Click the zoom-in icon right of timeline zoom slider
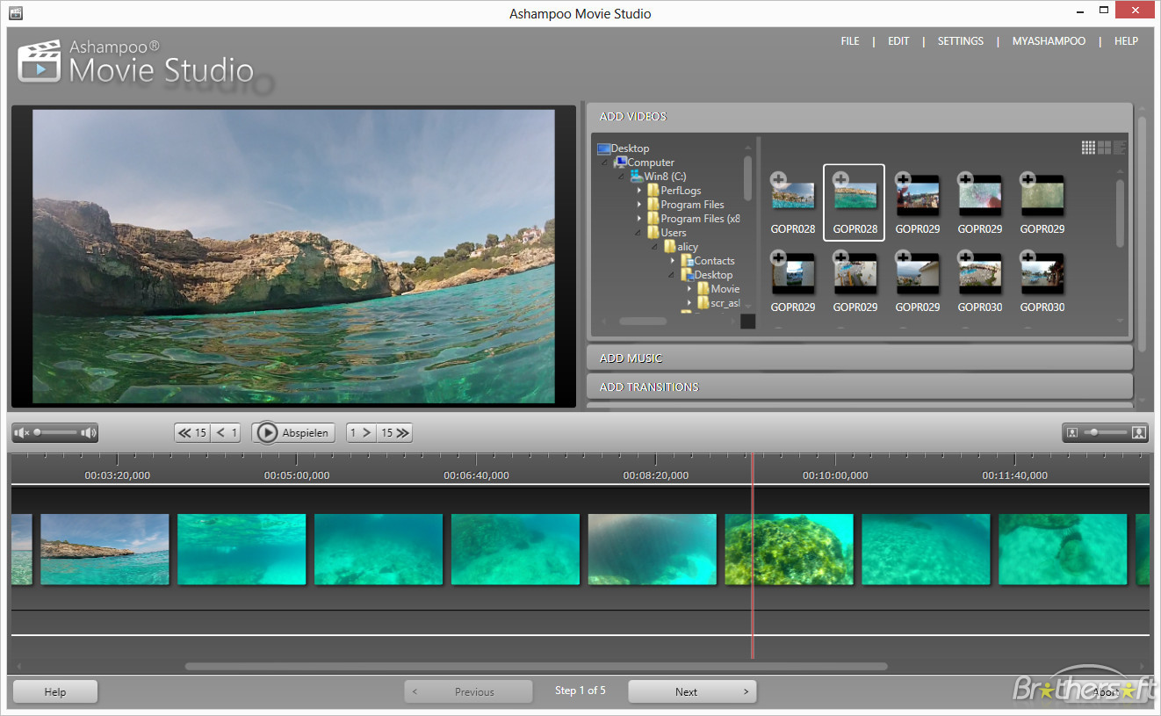Image resolution: width=1161 pixels, height=716 pixels. (x=1139, y=432)
